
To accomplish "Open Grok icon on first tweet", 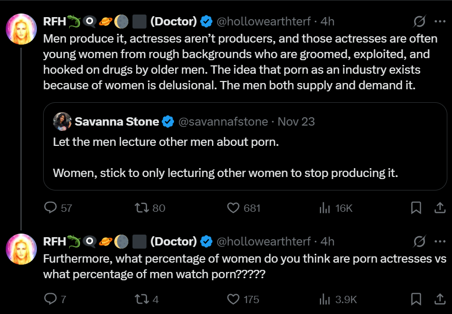I will [419, 22].
